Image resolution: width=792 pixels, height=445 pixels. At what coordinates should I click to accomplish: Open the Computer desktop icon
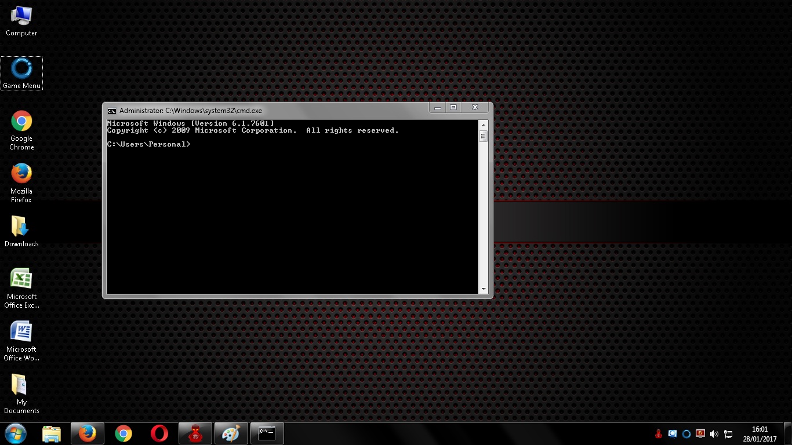21,21
